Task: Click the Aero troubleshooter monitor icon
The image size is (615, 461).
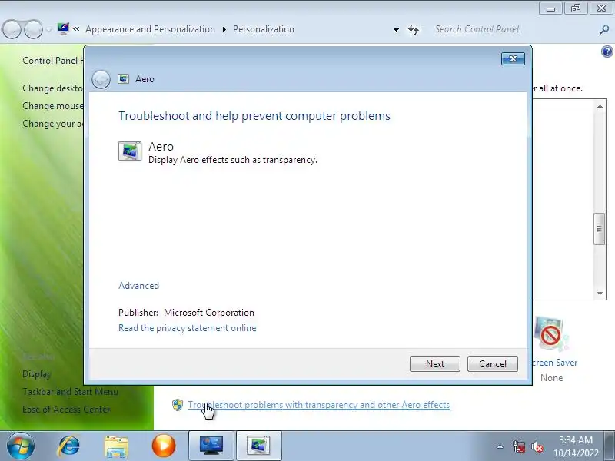Action: [130, 151]
